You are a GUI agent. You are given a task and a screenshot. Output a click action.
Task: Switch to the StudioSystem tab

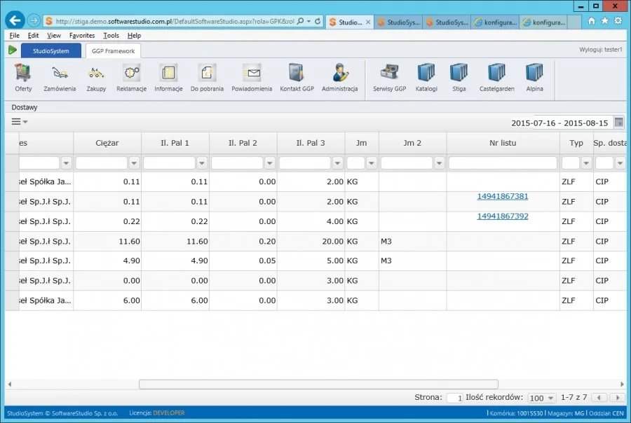point(51,51)
